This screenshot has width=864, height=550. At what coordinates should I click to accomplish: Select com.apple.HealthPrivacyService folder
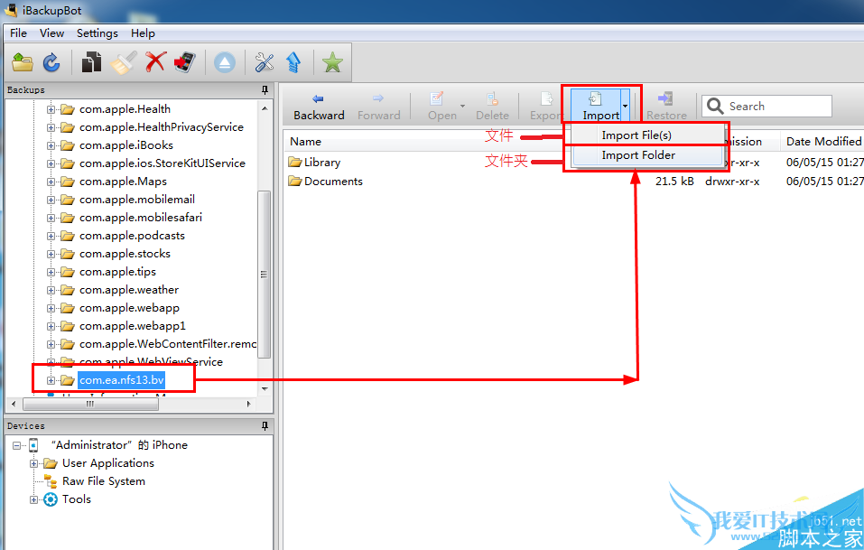pos(161,127)
